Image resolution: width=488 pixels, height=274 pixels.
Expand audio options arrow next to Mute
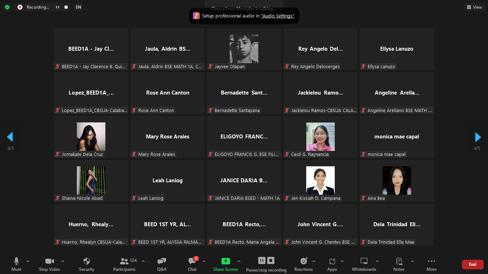(28, 261)
